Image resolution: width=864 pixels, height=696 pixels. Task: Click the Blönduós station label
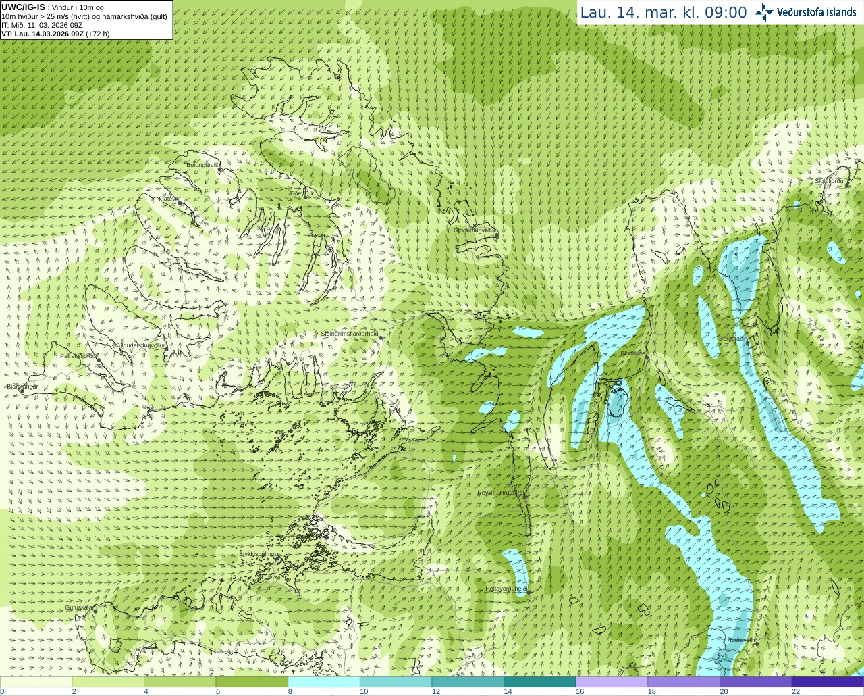point(633,353)
